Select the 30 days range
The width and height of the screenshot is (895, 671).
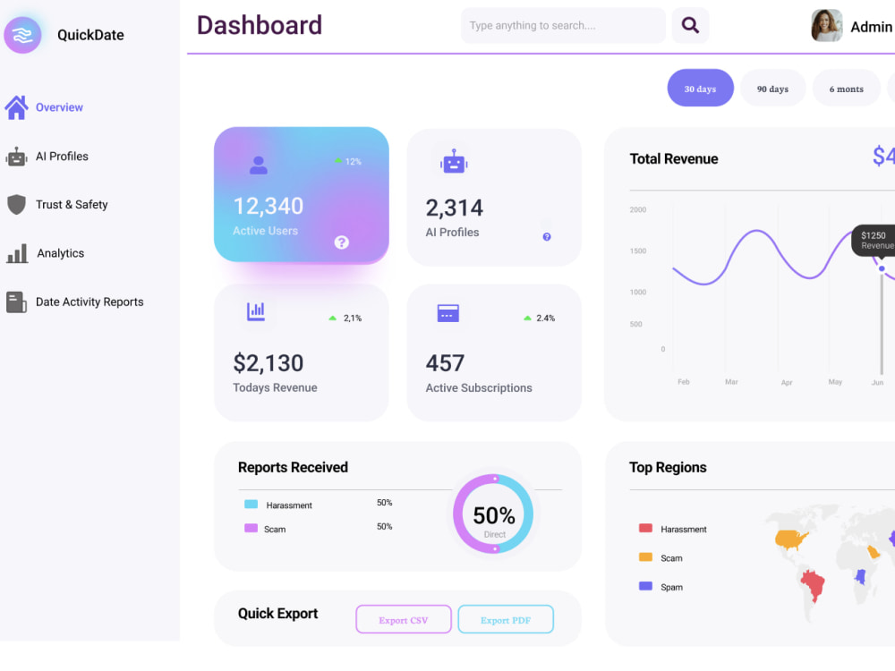(701, 88)
